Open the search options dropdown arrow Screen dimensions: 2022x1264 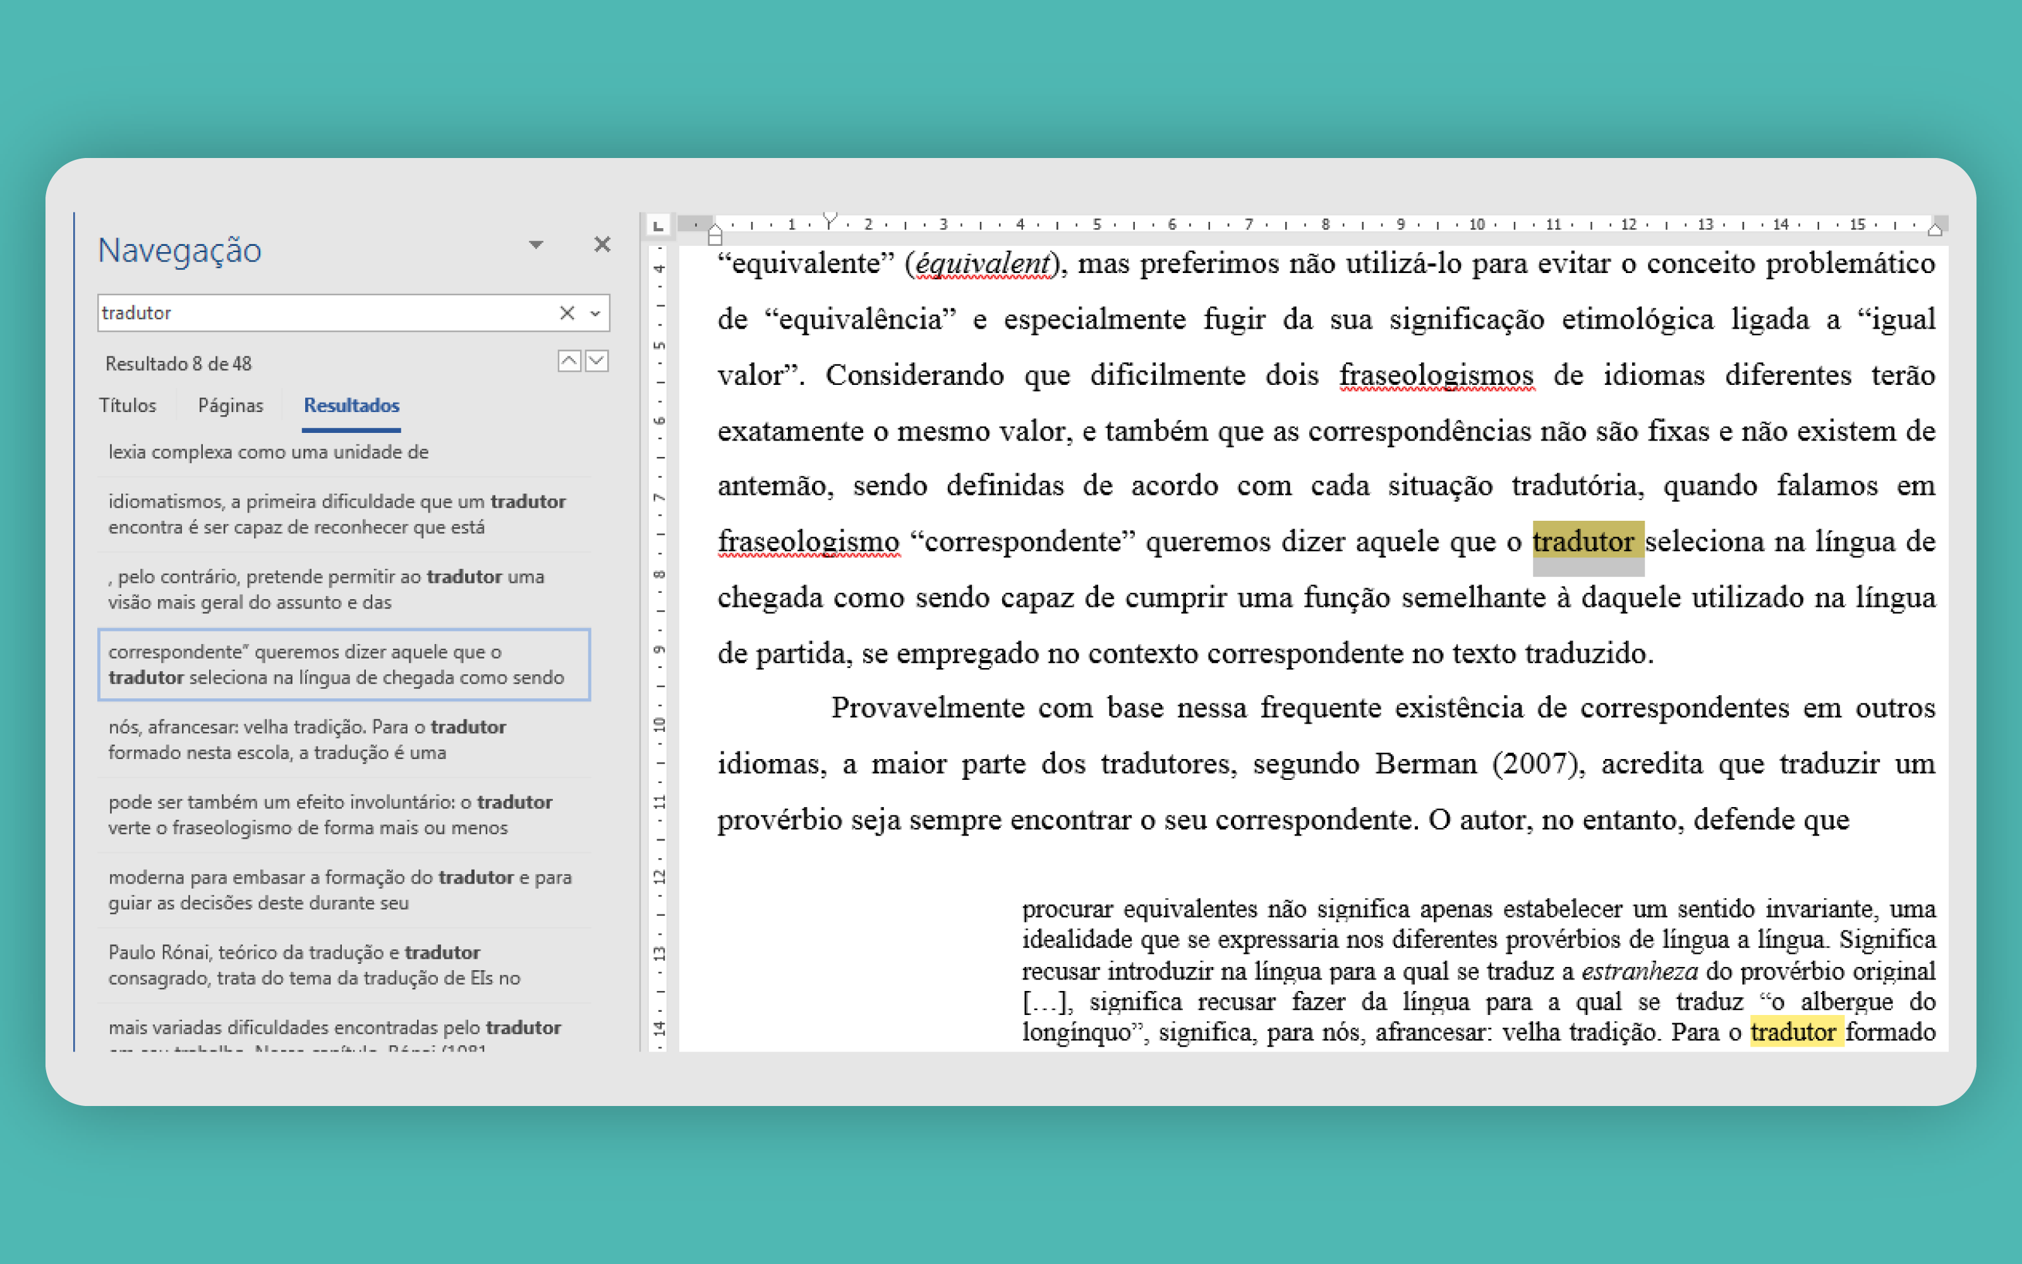pyautogui.click(x=595, y=313)
